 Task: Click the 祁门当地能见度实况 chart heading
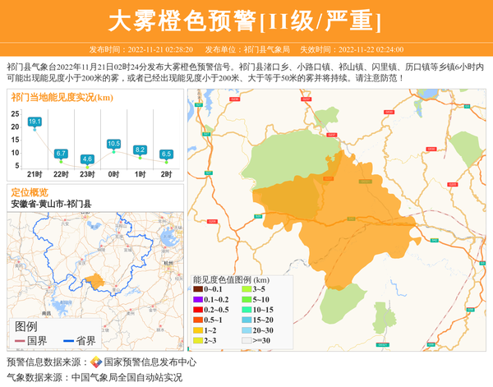pyautogui.click(x=62, y=97)
